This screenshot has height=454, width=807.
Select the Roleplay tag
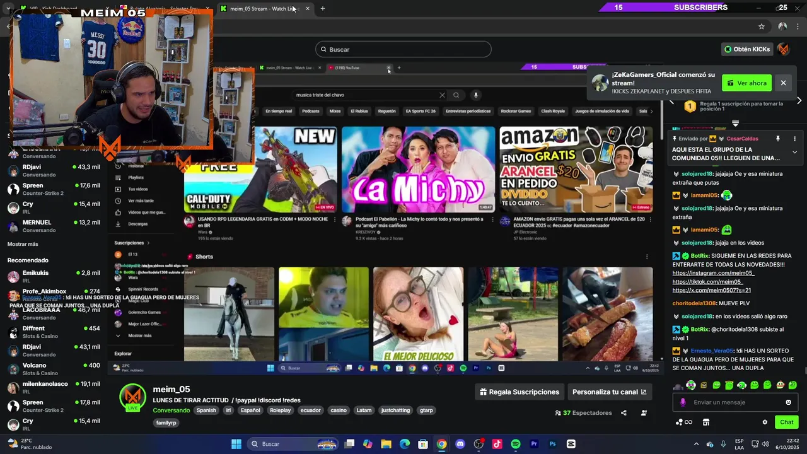[281, 410]
